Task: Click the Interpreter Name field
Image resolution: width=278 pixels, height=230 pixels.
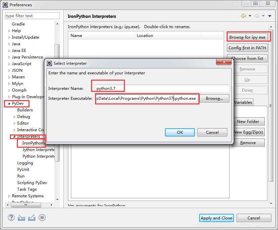Action: [x=162, y=88]
